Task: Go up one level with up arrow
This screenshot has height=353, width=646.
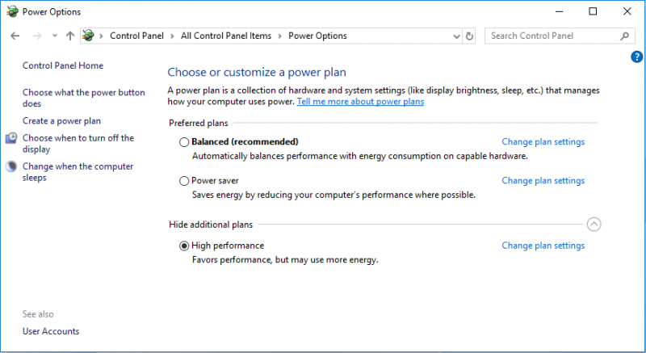Action: click(70, 36)
